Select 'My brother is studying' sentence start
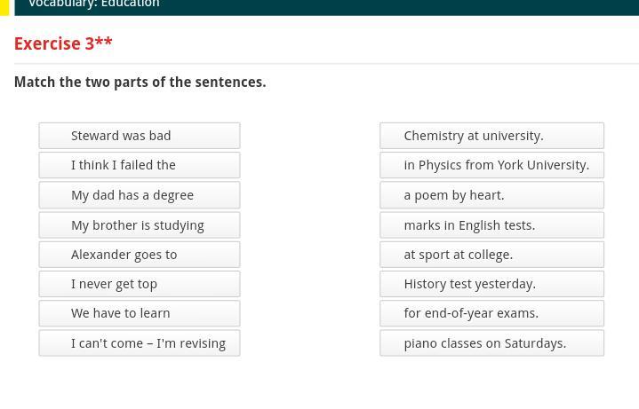This screenshot has width=639, height=409. pyautogui.click(x=139, y=225)
